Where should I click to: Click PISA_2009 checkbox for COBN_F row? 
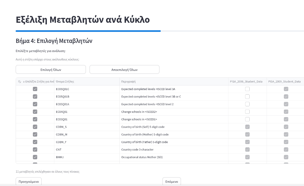coord(286,142)
